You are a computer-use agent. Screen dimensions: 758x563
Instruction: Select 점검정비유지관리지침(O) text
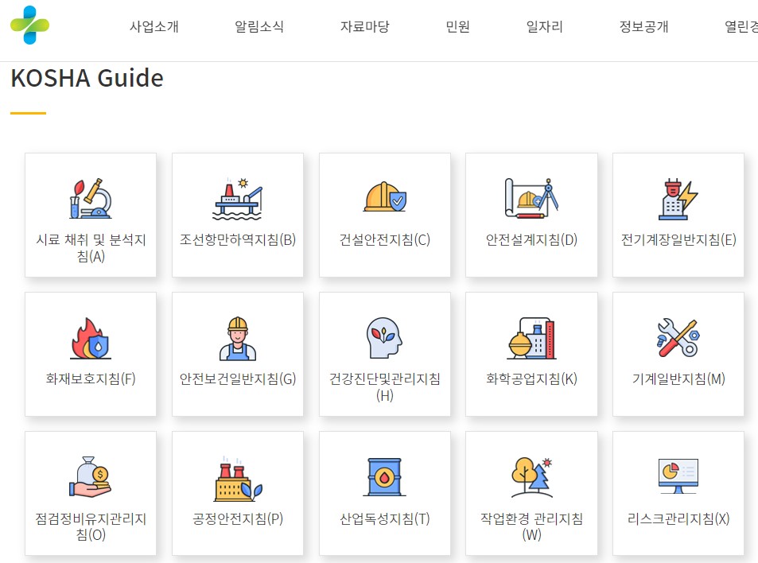tap(91, 526)
